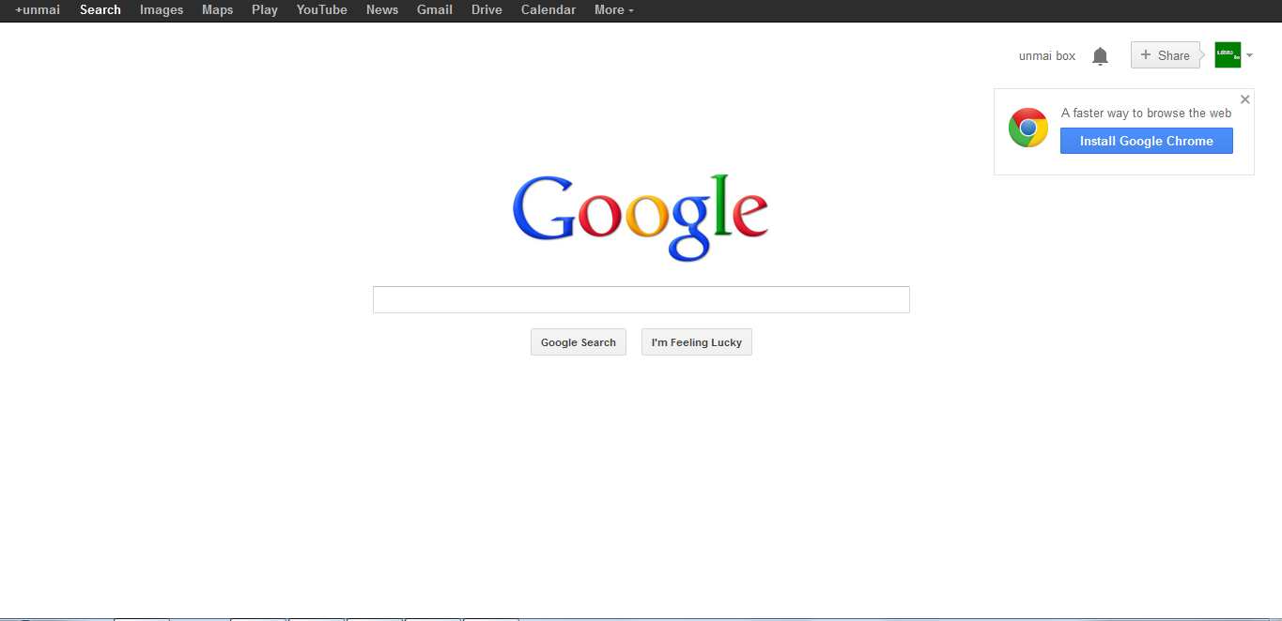Open Play from the top bar
Viewport: 1282px width, 621px height.
click(265, 9)
